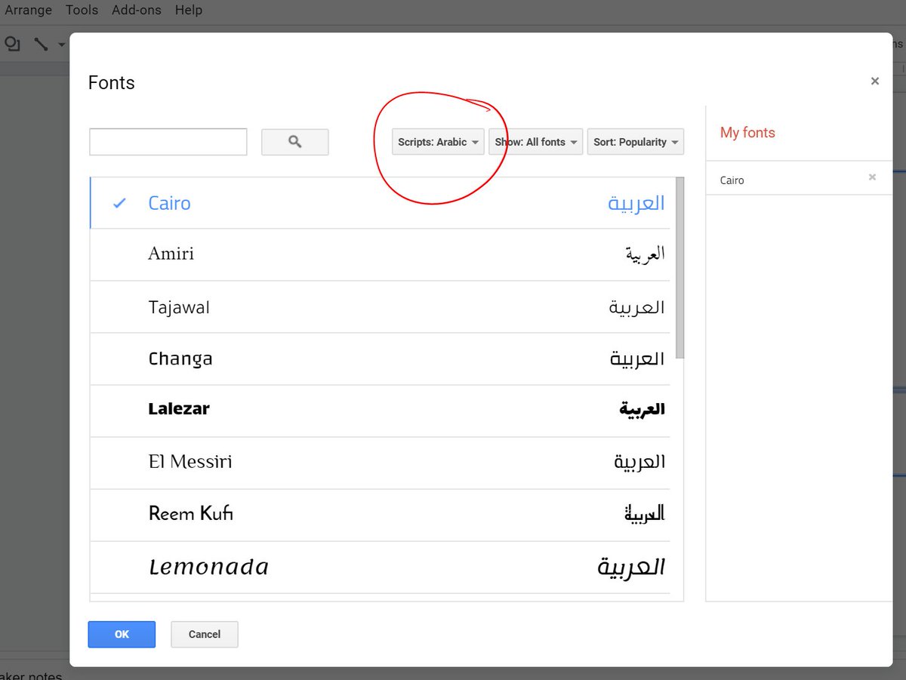Open the shape tool in the background toolbar
This screenshot has width=906, height=680.
pyautogui.click(x=12, y=45)
